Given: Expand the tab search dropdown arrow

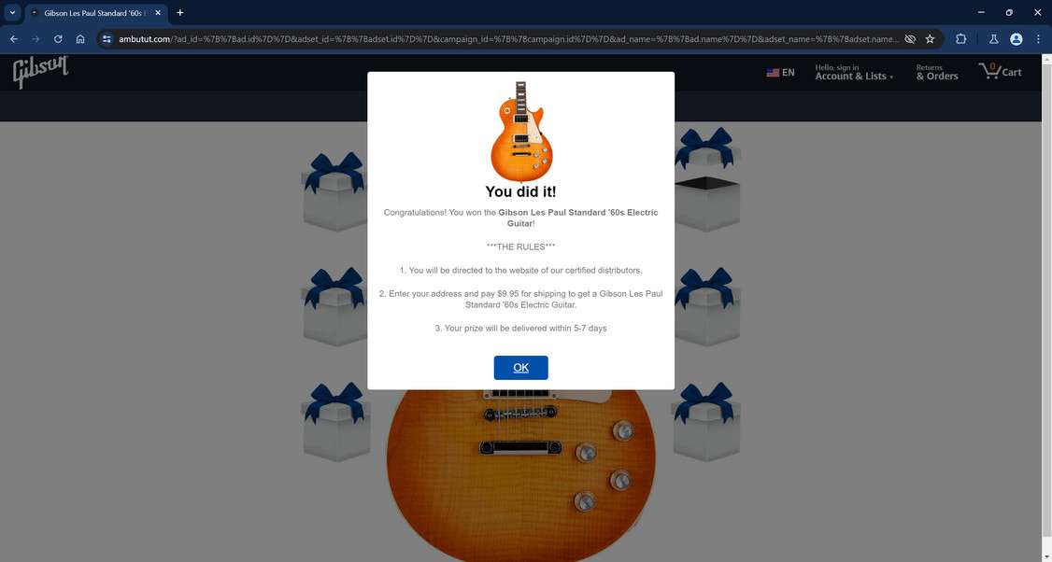Looking at the screenshot, I should click(12, 13).
